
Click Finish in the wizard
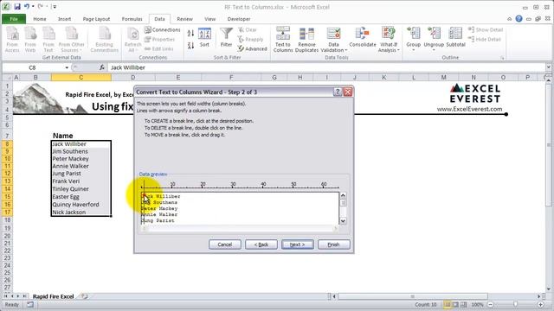click(x=334, y=244)
